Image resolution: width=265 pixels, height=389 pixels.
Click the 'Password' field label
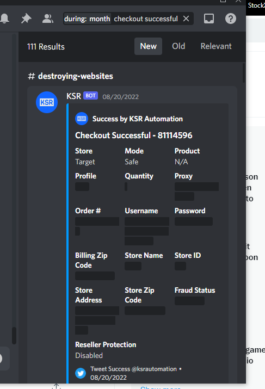coord(190,211)
